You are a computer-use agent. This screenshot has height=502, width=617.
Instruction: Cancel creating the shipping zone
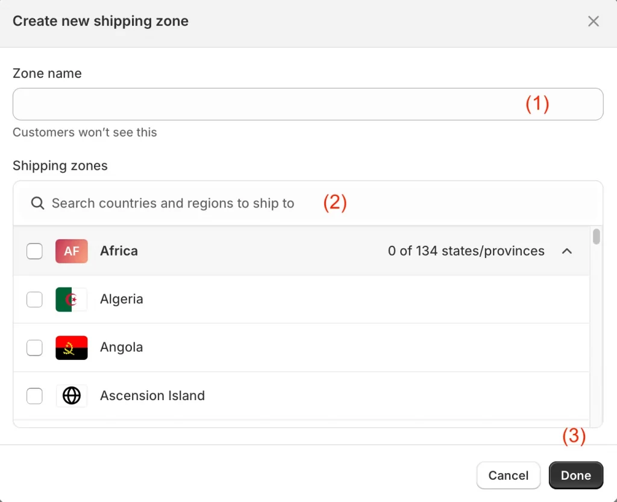[508, 475]
